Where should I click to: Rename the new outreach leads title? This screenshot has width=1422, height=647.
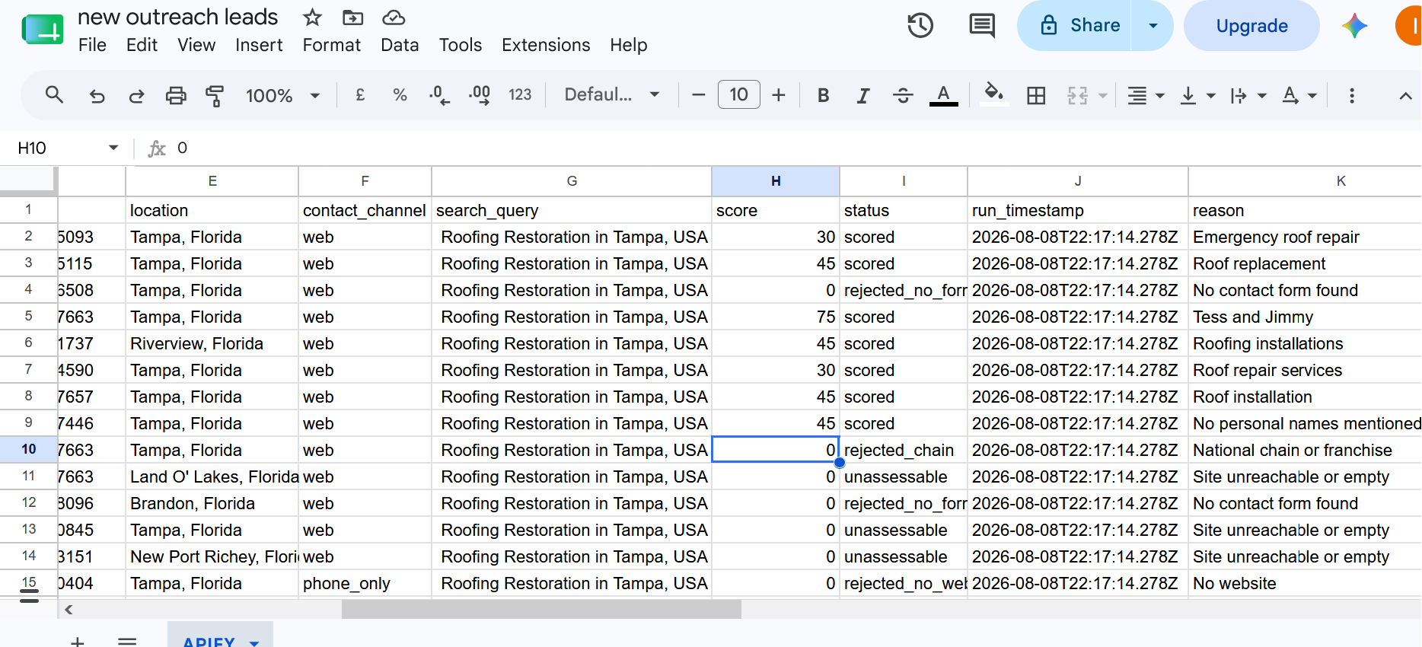pyautogui.click(x=177, y=17)
